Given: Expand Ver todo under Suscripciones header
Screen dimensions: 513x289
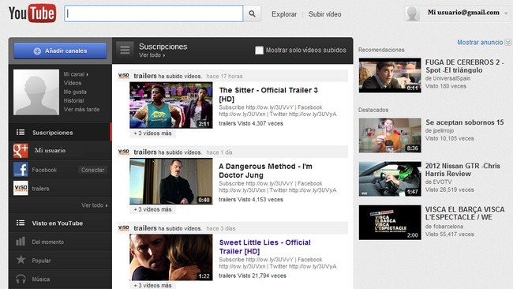Looking at the screenshot, I should coord(152,55).
